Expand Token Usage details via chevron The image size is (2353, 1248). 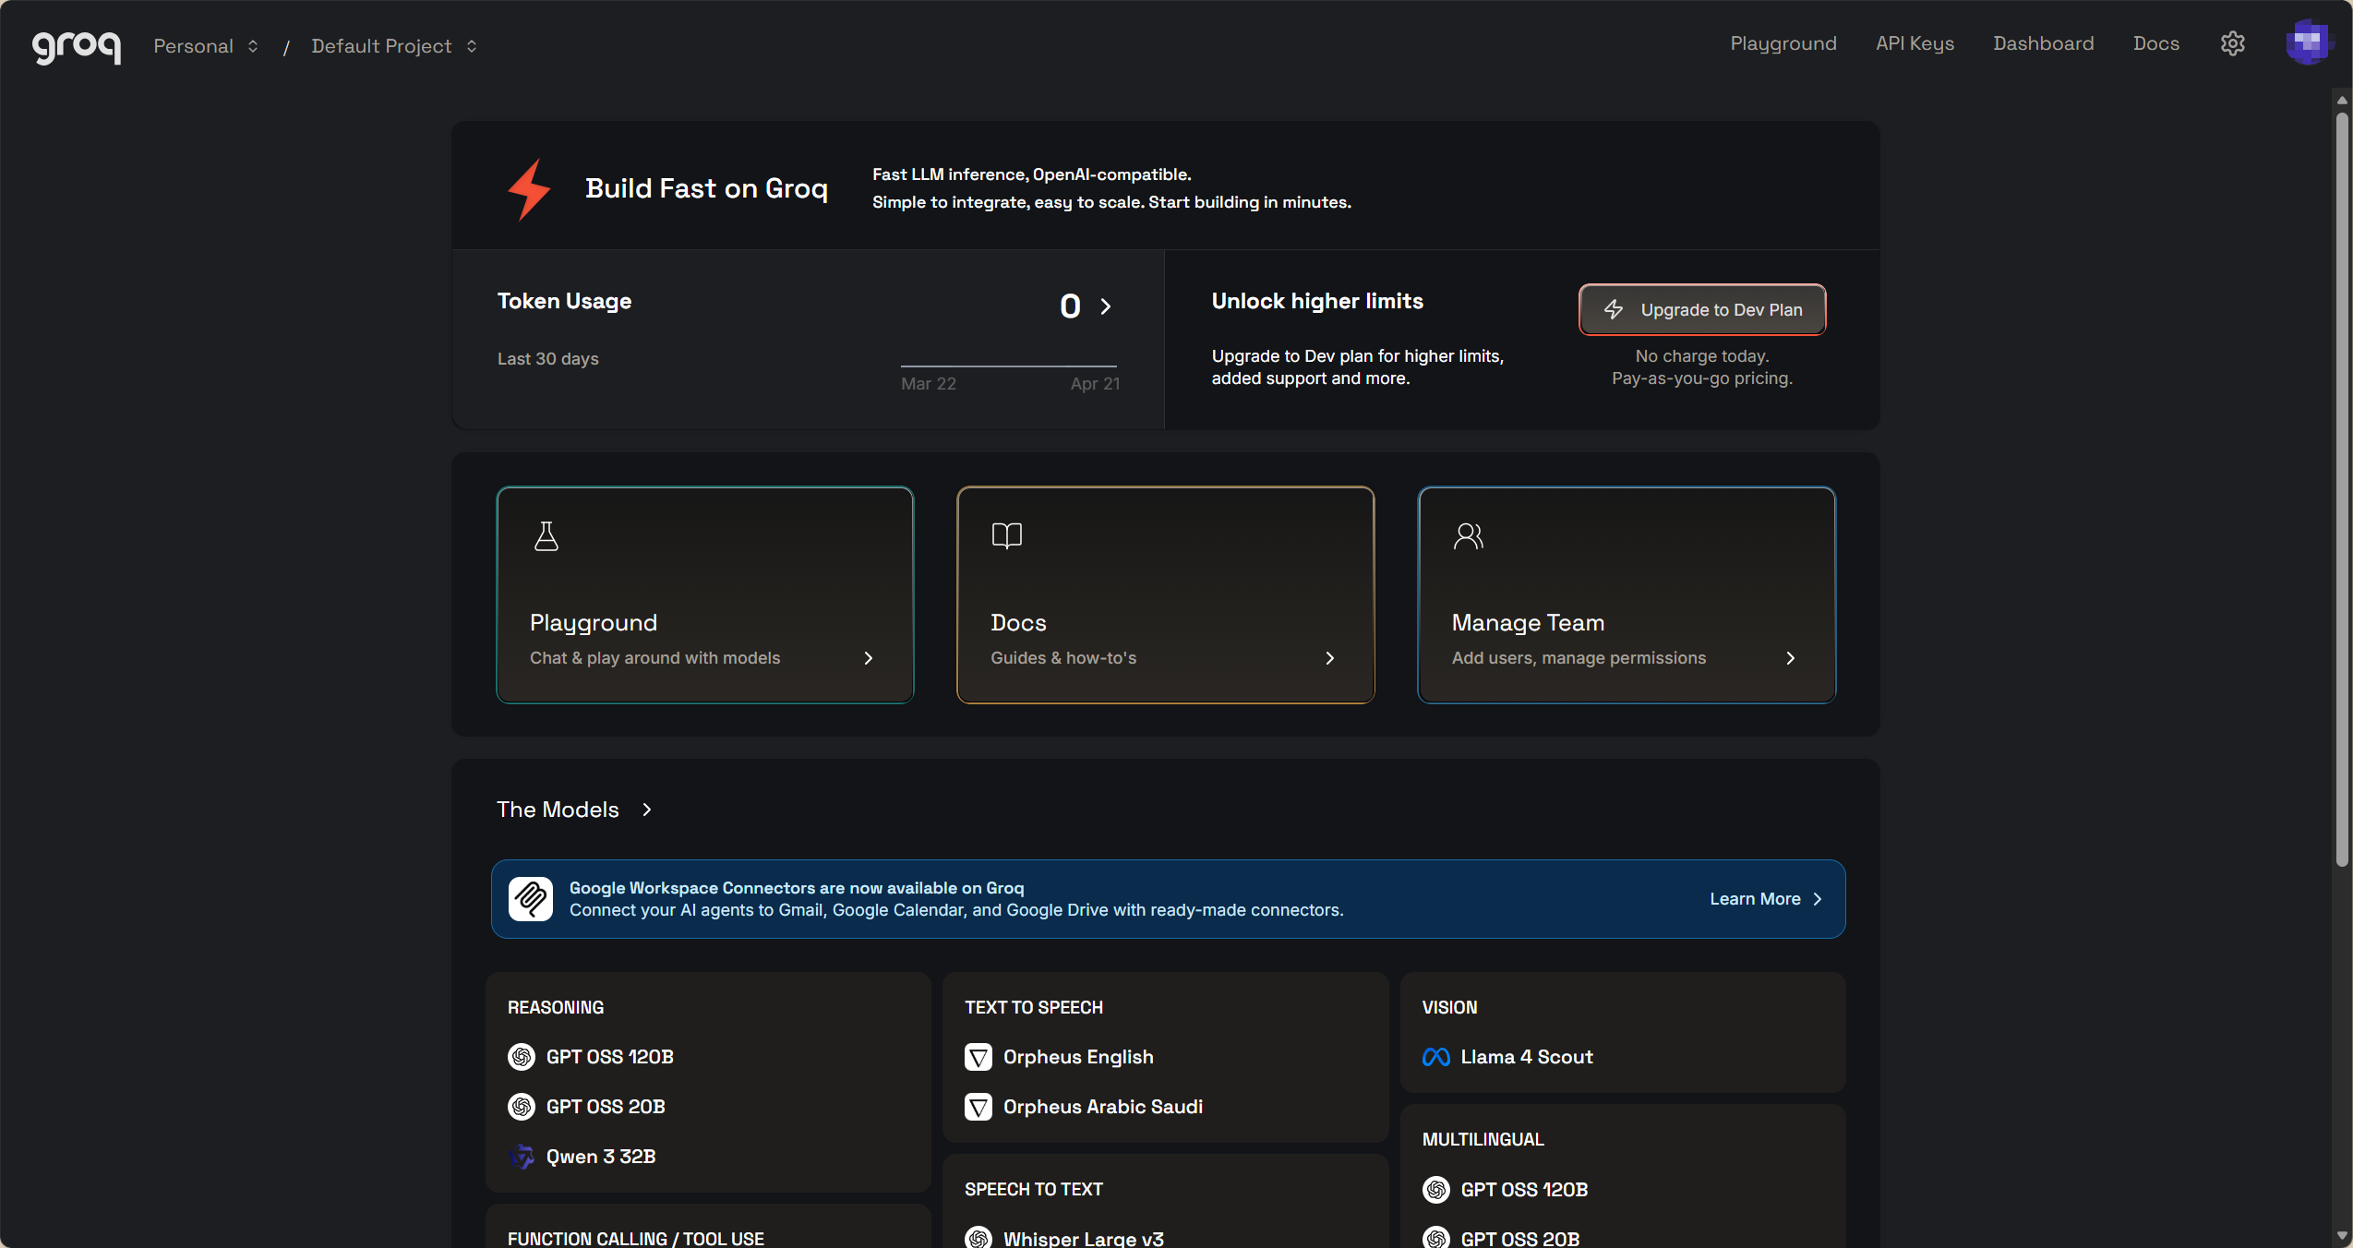[x=1106, y=306]
